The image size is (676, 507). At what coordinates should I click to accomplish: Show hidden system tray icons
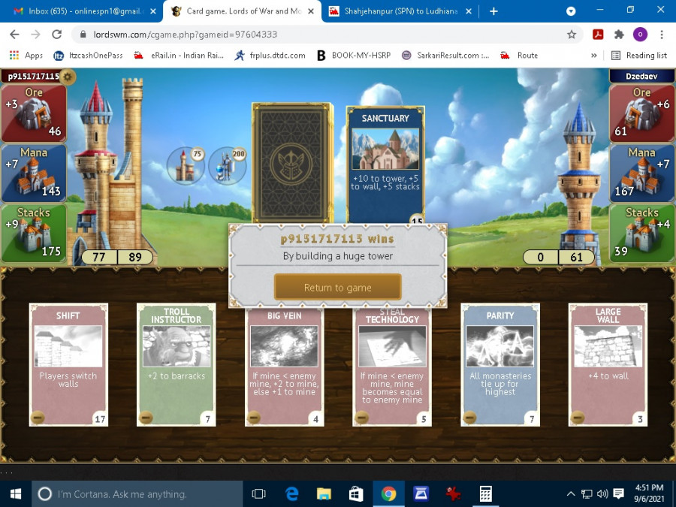coord(570,494)
